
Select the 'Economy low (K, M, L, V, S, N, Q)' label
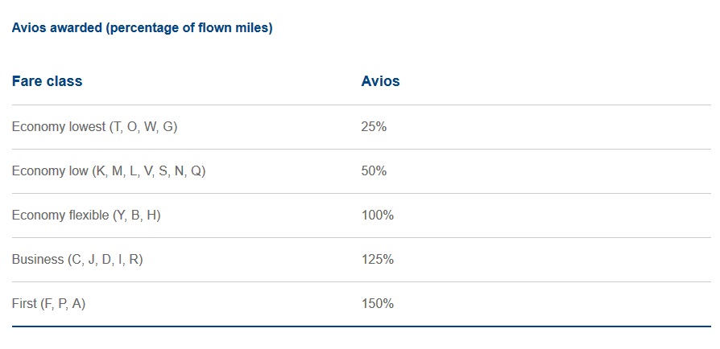click(109, 171)
